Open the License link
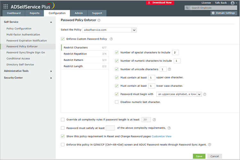This screenshot has height=160, width=240. pyautogui.click(x=206, y=3)
